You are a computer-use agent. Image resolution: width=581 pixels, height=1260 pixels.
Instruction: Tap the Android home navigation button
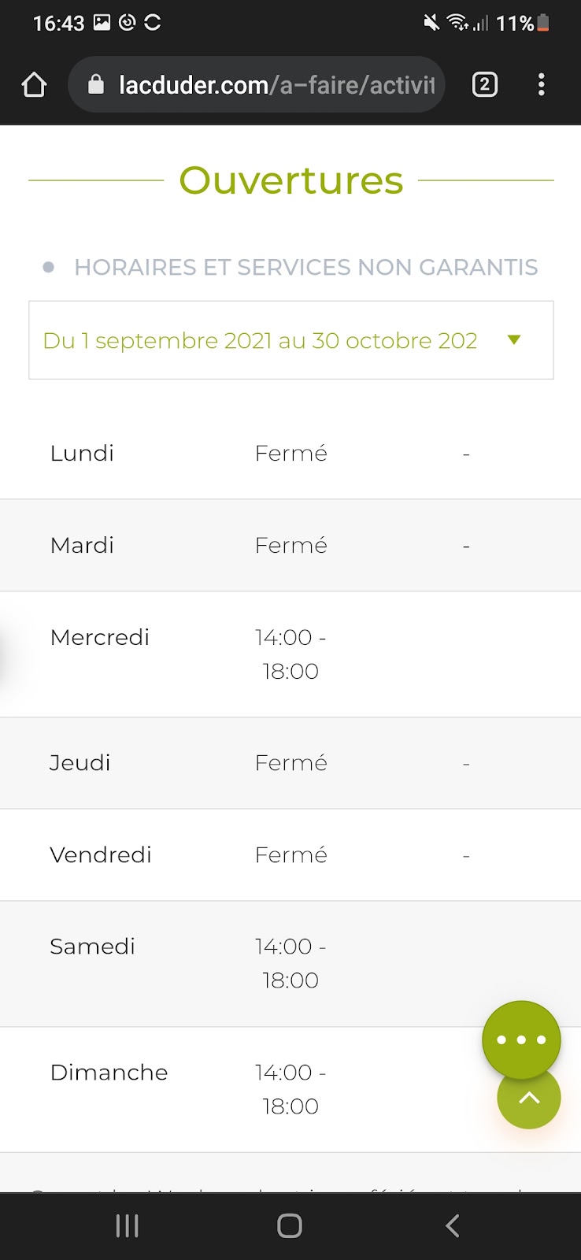[x=290, y=1225]
